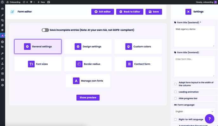
Task: Open the Form Language dropdown
Action: (x=194, y=111)
